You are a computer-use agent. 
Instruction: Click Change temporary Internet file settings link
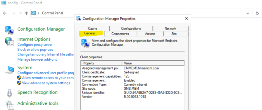click(46, 54)
